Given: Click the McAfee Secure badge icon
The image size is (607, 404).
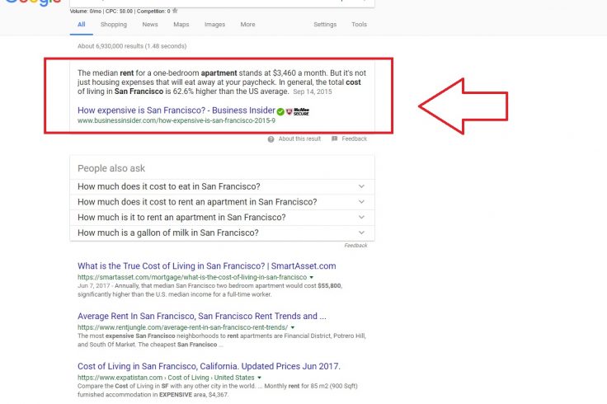Looking at the screenshot, I should click(298, 112).
